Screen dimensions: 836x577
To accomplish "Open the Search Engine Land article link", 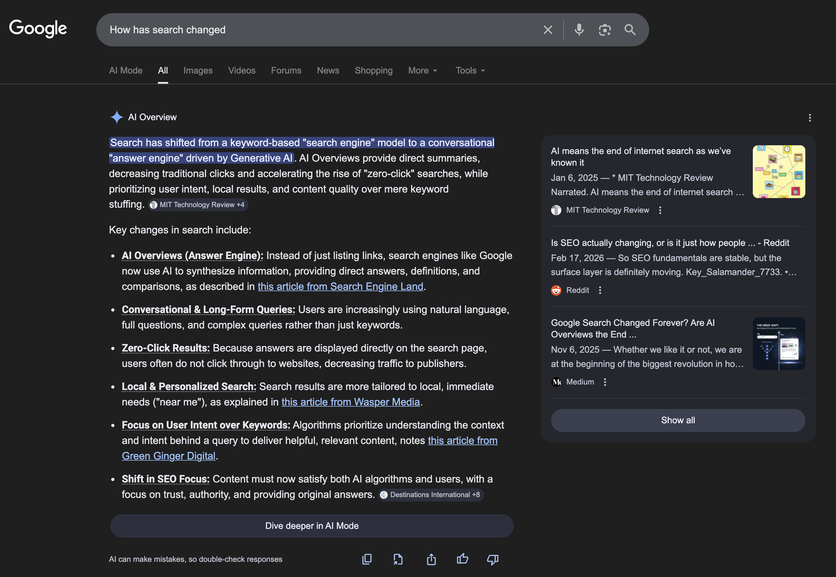I will [340, 286].
